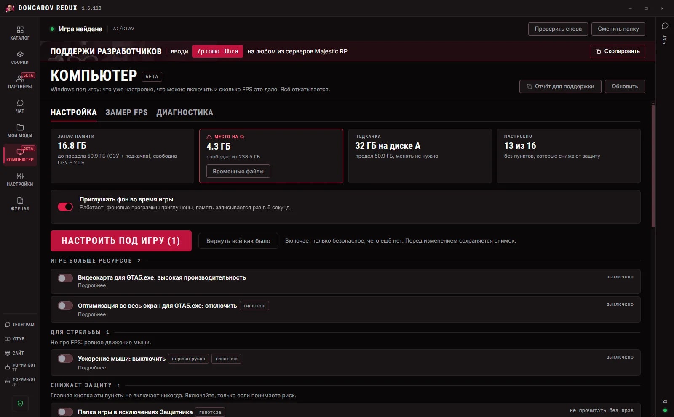Expand Подробнее under Видеокарта для GTA5.exe
674x417 pixels.
[92, 285]
